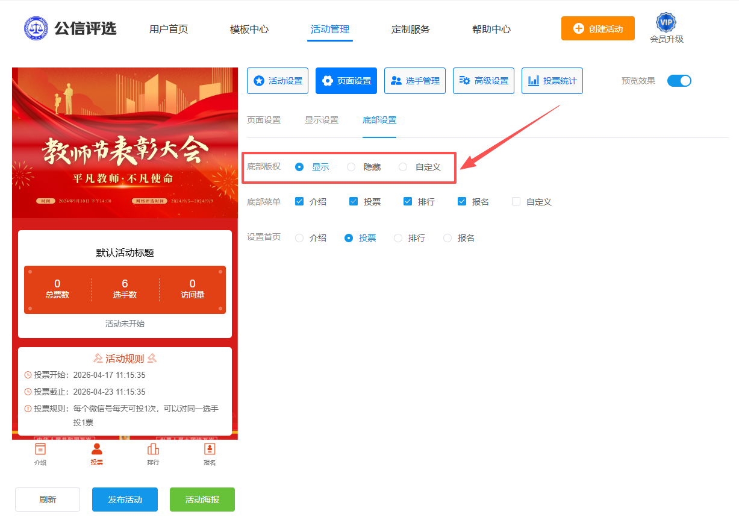Image resolution: width=739 pixels, height=520 pixels.
Task: Open the 选手管理 button
Action: [415, 81]
